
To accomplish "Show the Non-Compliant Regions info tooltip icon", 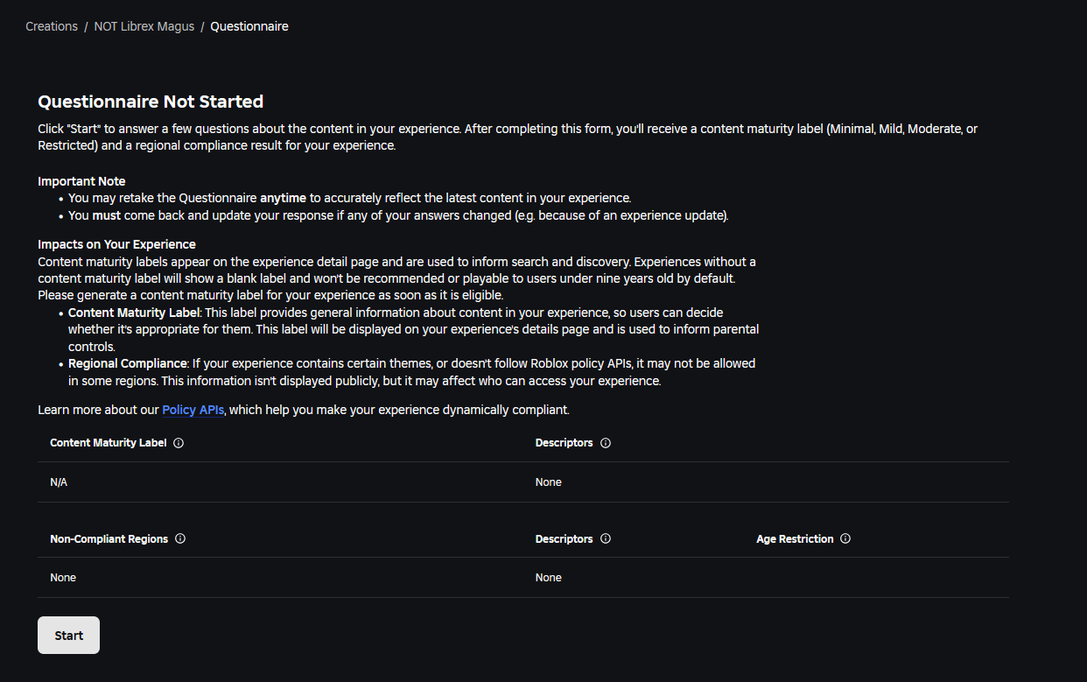I will click(180, 538).
